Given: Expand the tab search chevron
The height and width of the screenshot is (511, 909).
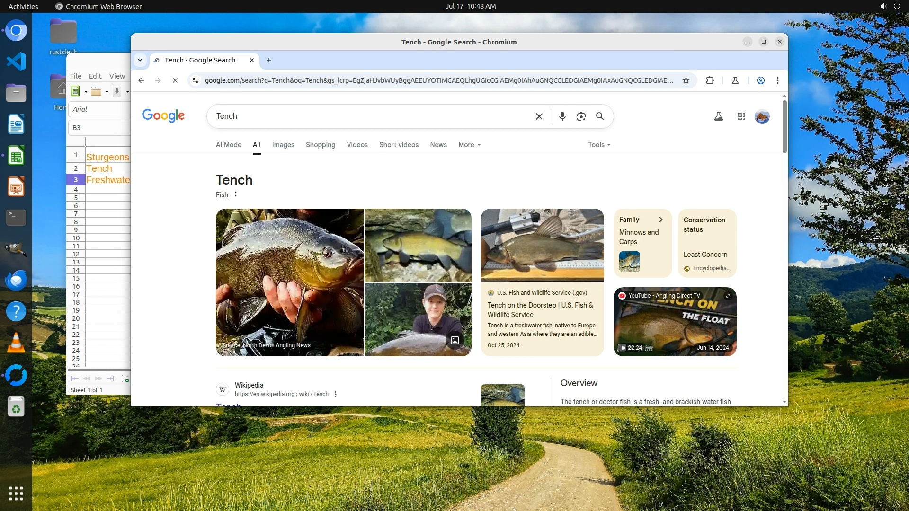Looking at the screenshot, I should pyautogui.click(x=140, y=60).
